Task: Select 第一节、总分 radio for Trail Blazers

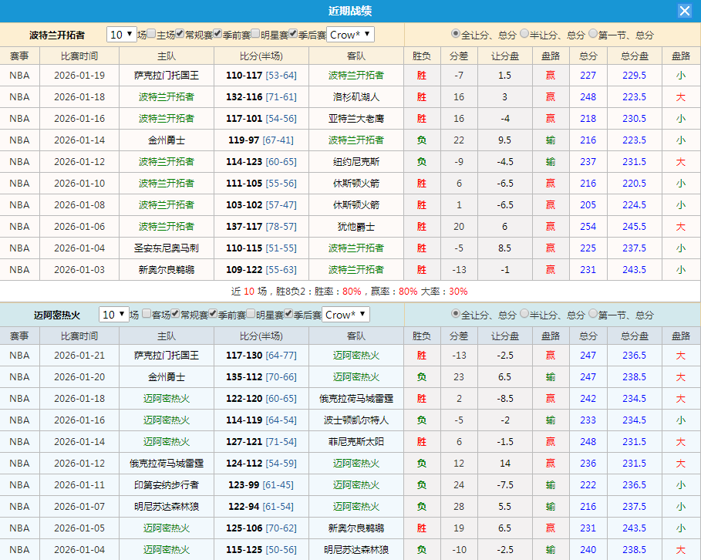Action: point(592,34)
